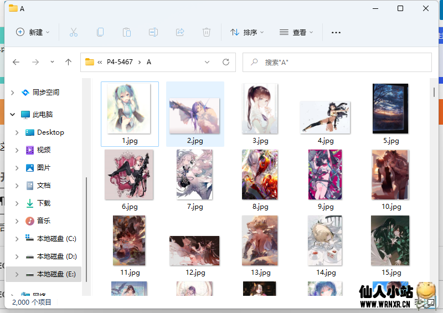Image resolution: width=443 pixels, height=313 pixels.
Task: Click file name 10.jpg
Action: pyautogui.click(x=392, y=207)
